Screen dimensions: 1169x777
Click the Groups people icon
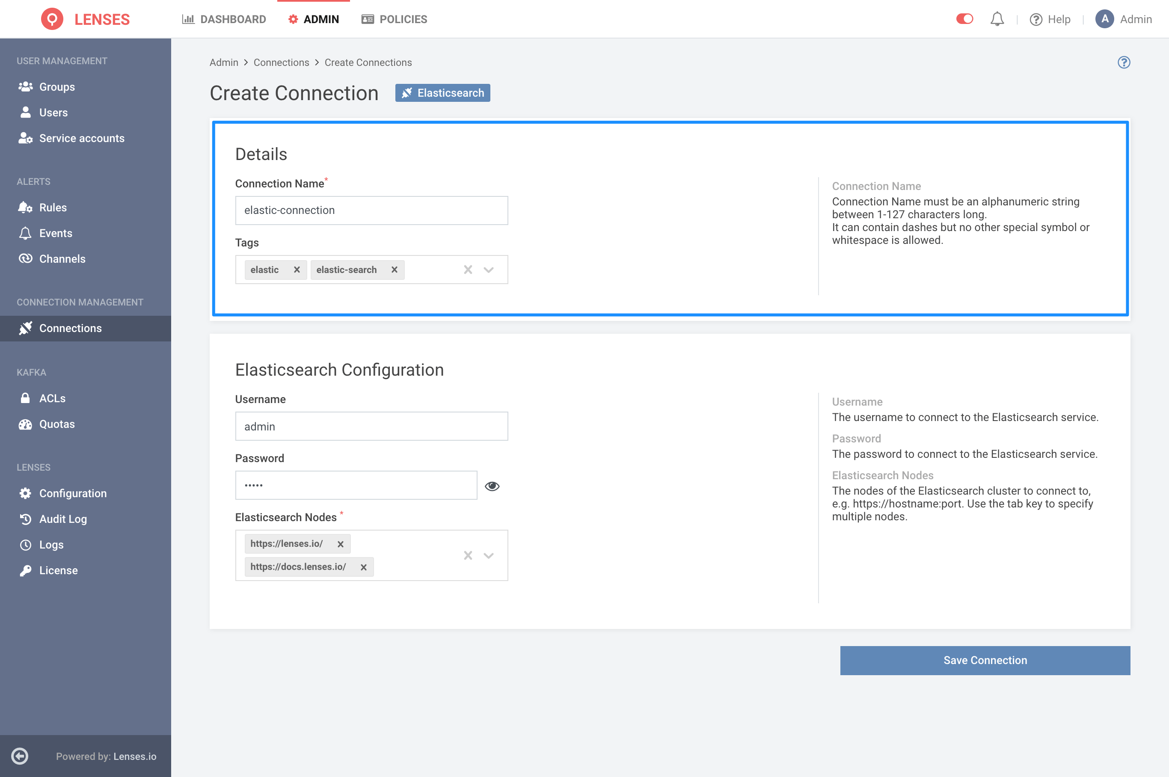25,87
